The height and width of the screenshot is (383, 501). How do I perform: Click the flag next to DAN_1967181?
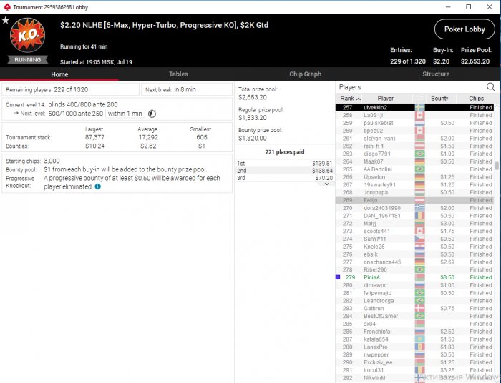420,216
